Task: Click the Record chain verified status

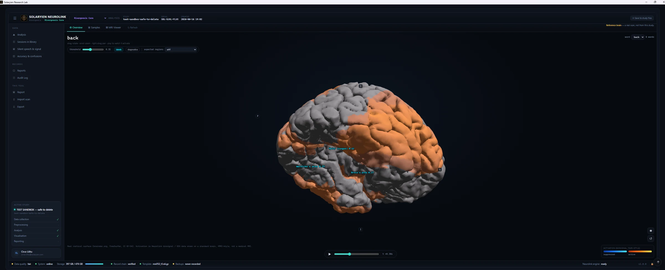Action: (123, 264)
